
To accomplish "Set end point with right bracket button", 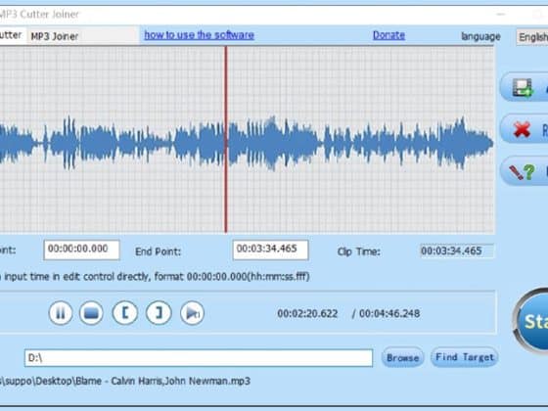I will click(159, 313).
